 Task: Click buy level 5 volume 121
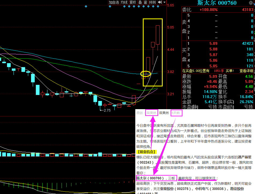pos(250,66)
